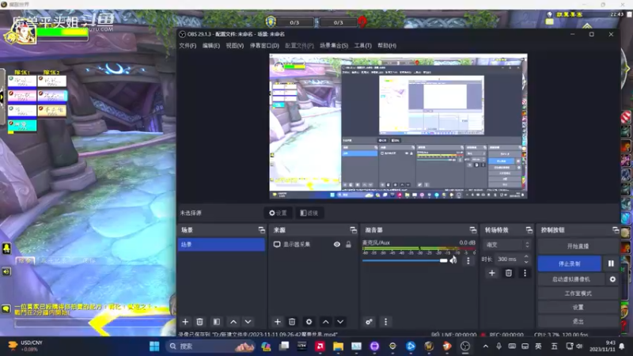The image size is (633, 356).
Task: Open the 停靠窗口(D) menu
Action: coord(264,46)
